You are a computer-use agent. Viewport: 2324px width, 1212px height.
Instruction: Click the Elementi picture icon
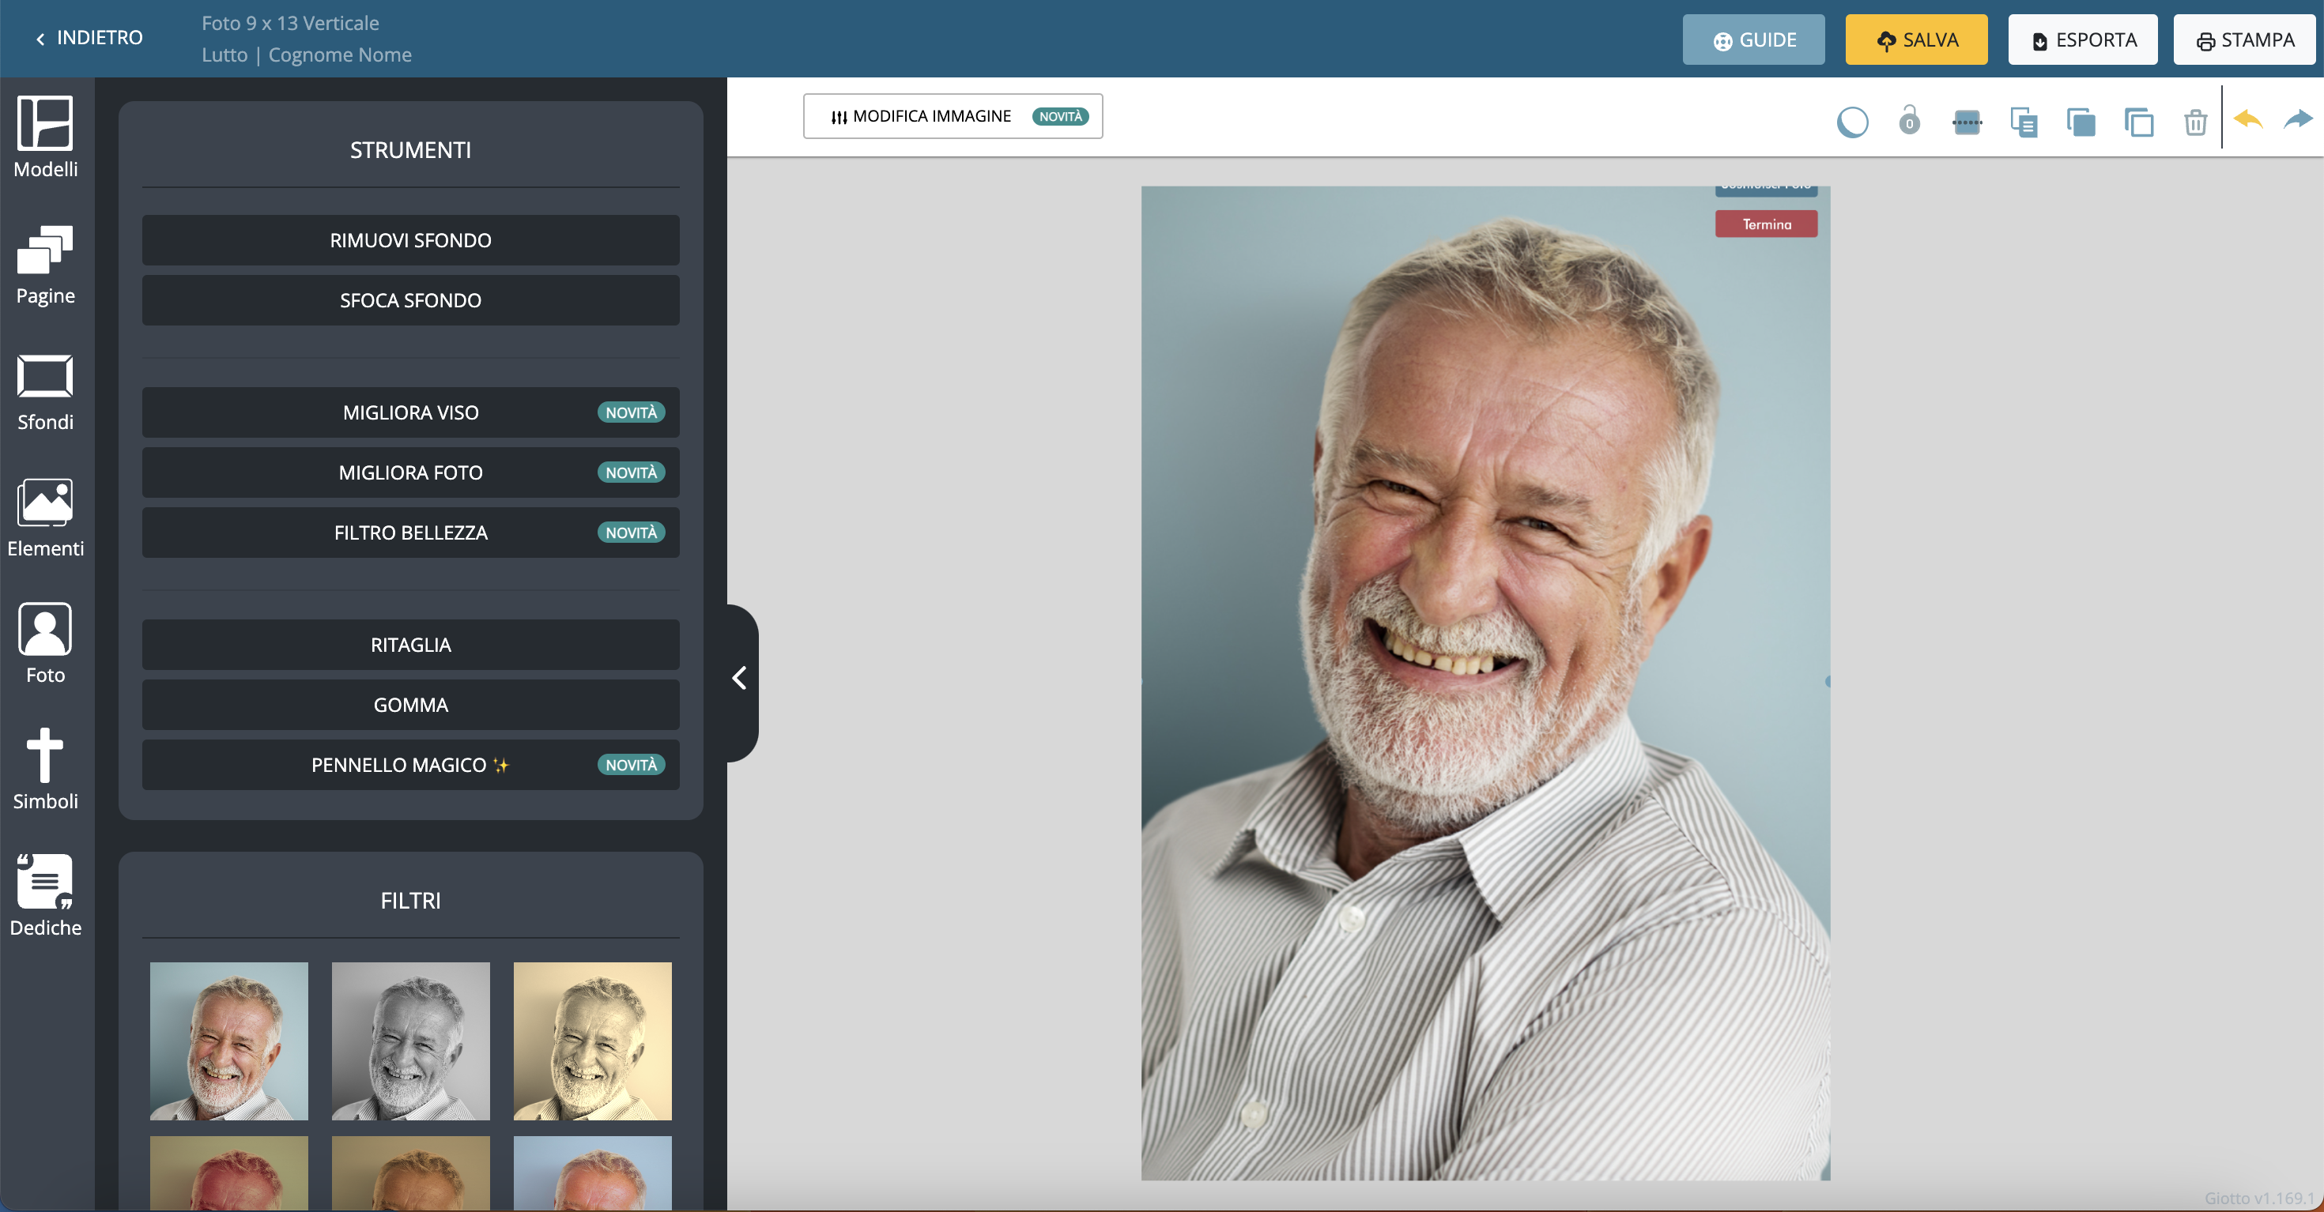(45, 502)
